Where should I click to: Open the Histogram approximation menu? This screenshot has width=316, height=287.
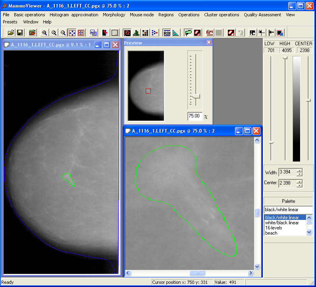pos(74,15)
